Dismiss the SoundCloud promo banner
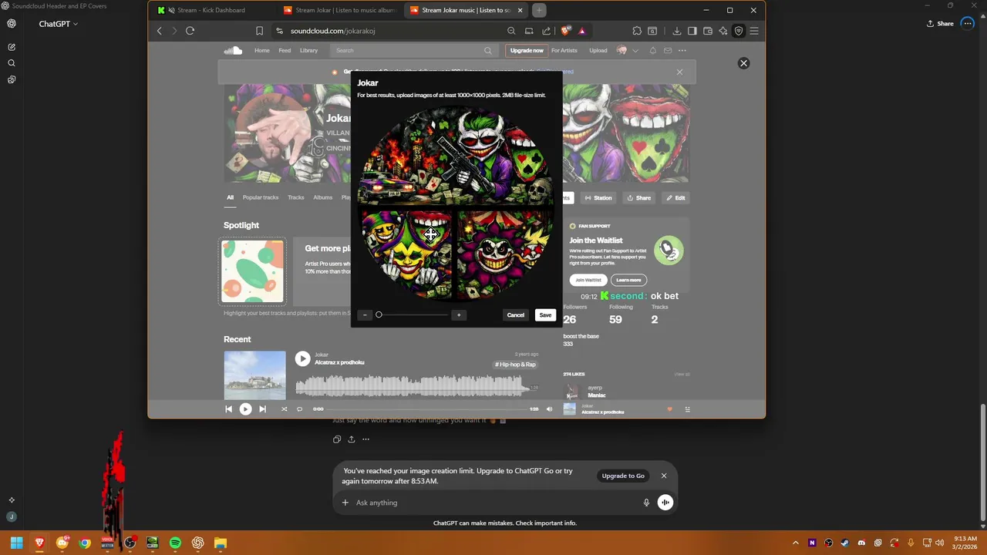 tap(679, 72)
